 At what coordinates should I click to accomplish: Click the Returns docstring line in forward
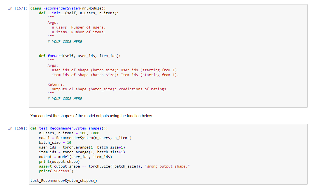(x=56, y=84)
